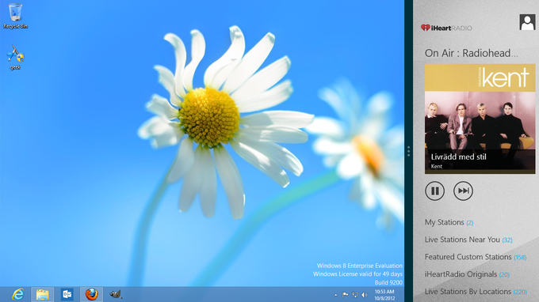Image resolution: width=539 pixels, height=302 pixels.
Task: Pause the currently playing song
Action: pos(435,191)
